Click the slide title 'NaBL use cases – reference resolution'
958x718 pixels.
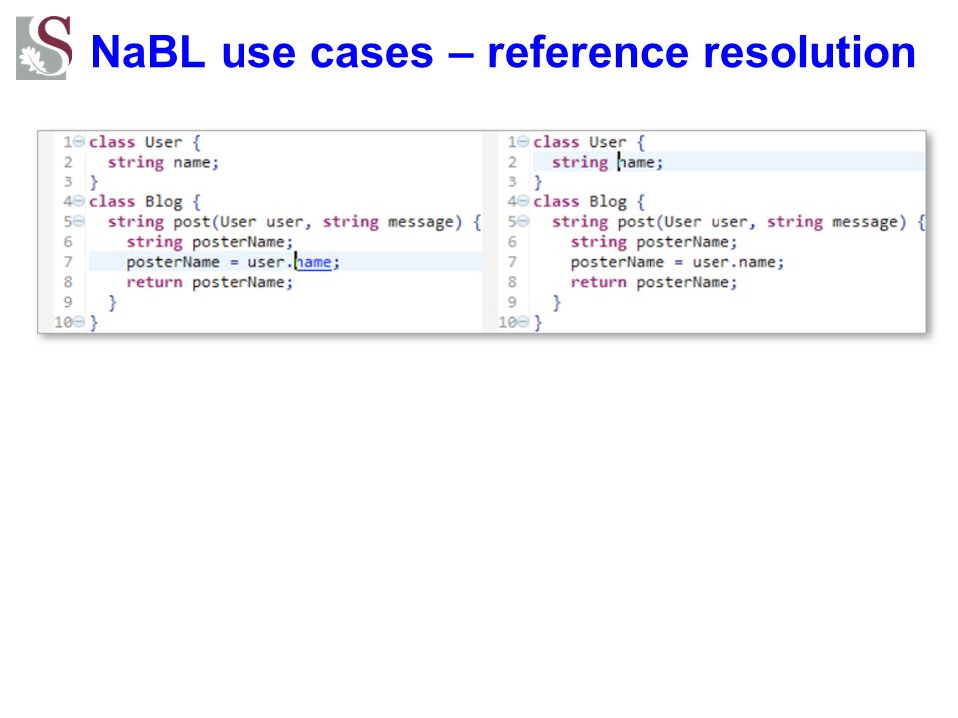pos(503,52)
